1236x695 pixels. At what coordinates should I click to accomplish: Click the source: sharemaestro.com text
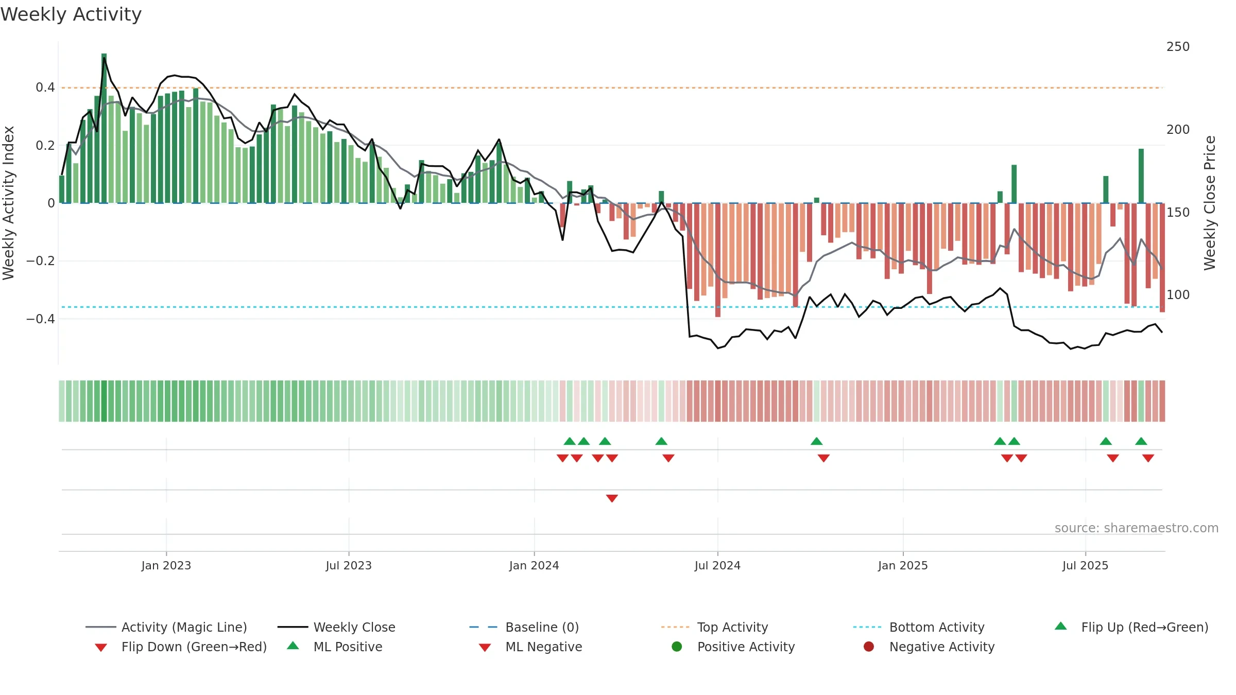(1137, 528)
